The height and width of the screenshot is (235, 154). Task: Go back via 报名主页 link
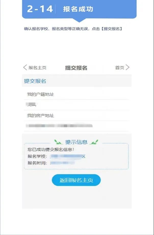(x=37, y=68)
